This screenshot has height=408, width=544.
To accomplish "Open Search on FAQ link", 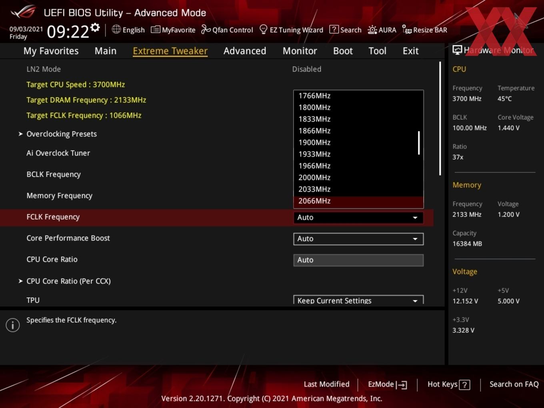I will tap(514, 384).
